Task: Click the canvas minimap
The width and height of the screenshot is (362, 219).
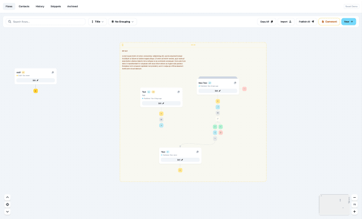Action: tap(334, 204)
